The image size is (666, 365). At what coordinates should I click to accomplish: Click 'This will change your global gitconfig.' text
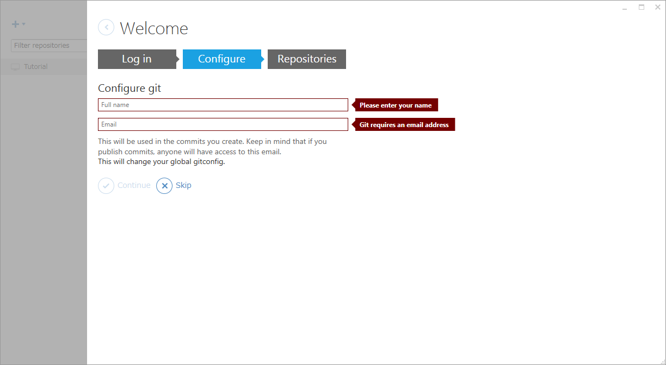point(162,162)
